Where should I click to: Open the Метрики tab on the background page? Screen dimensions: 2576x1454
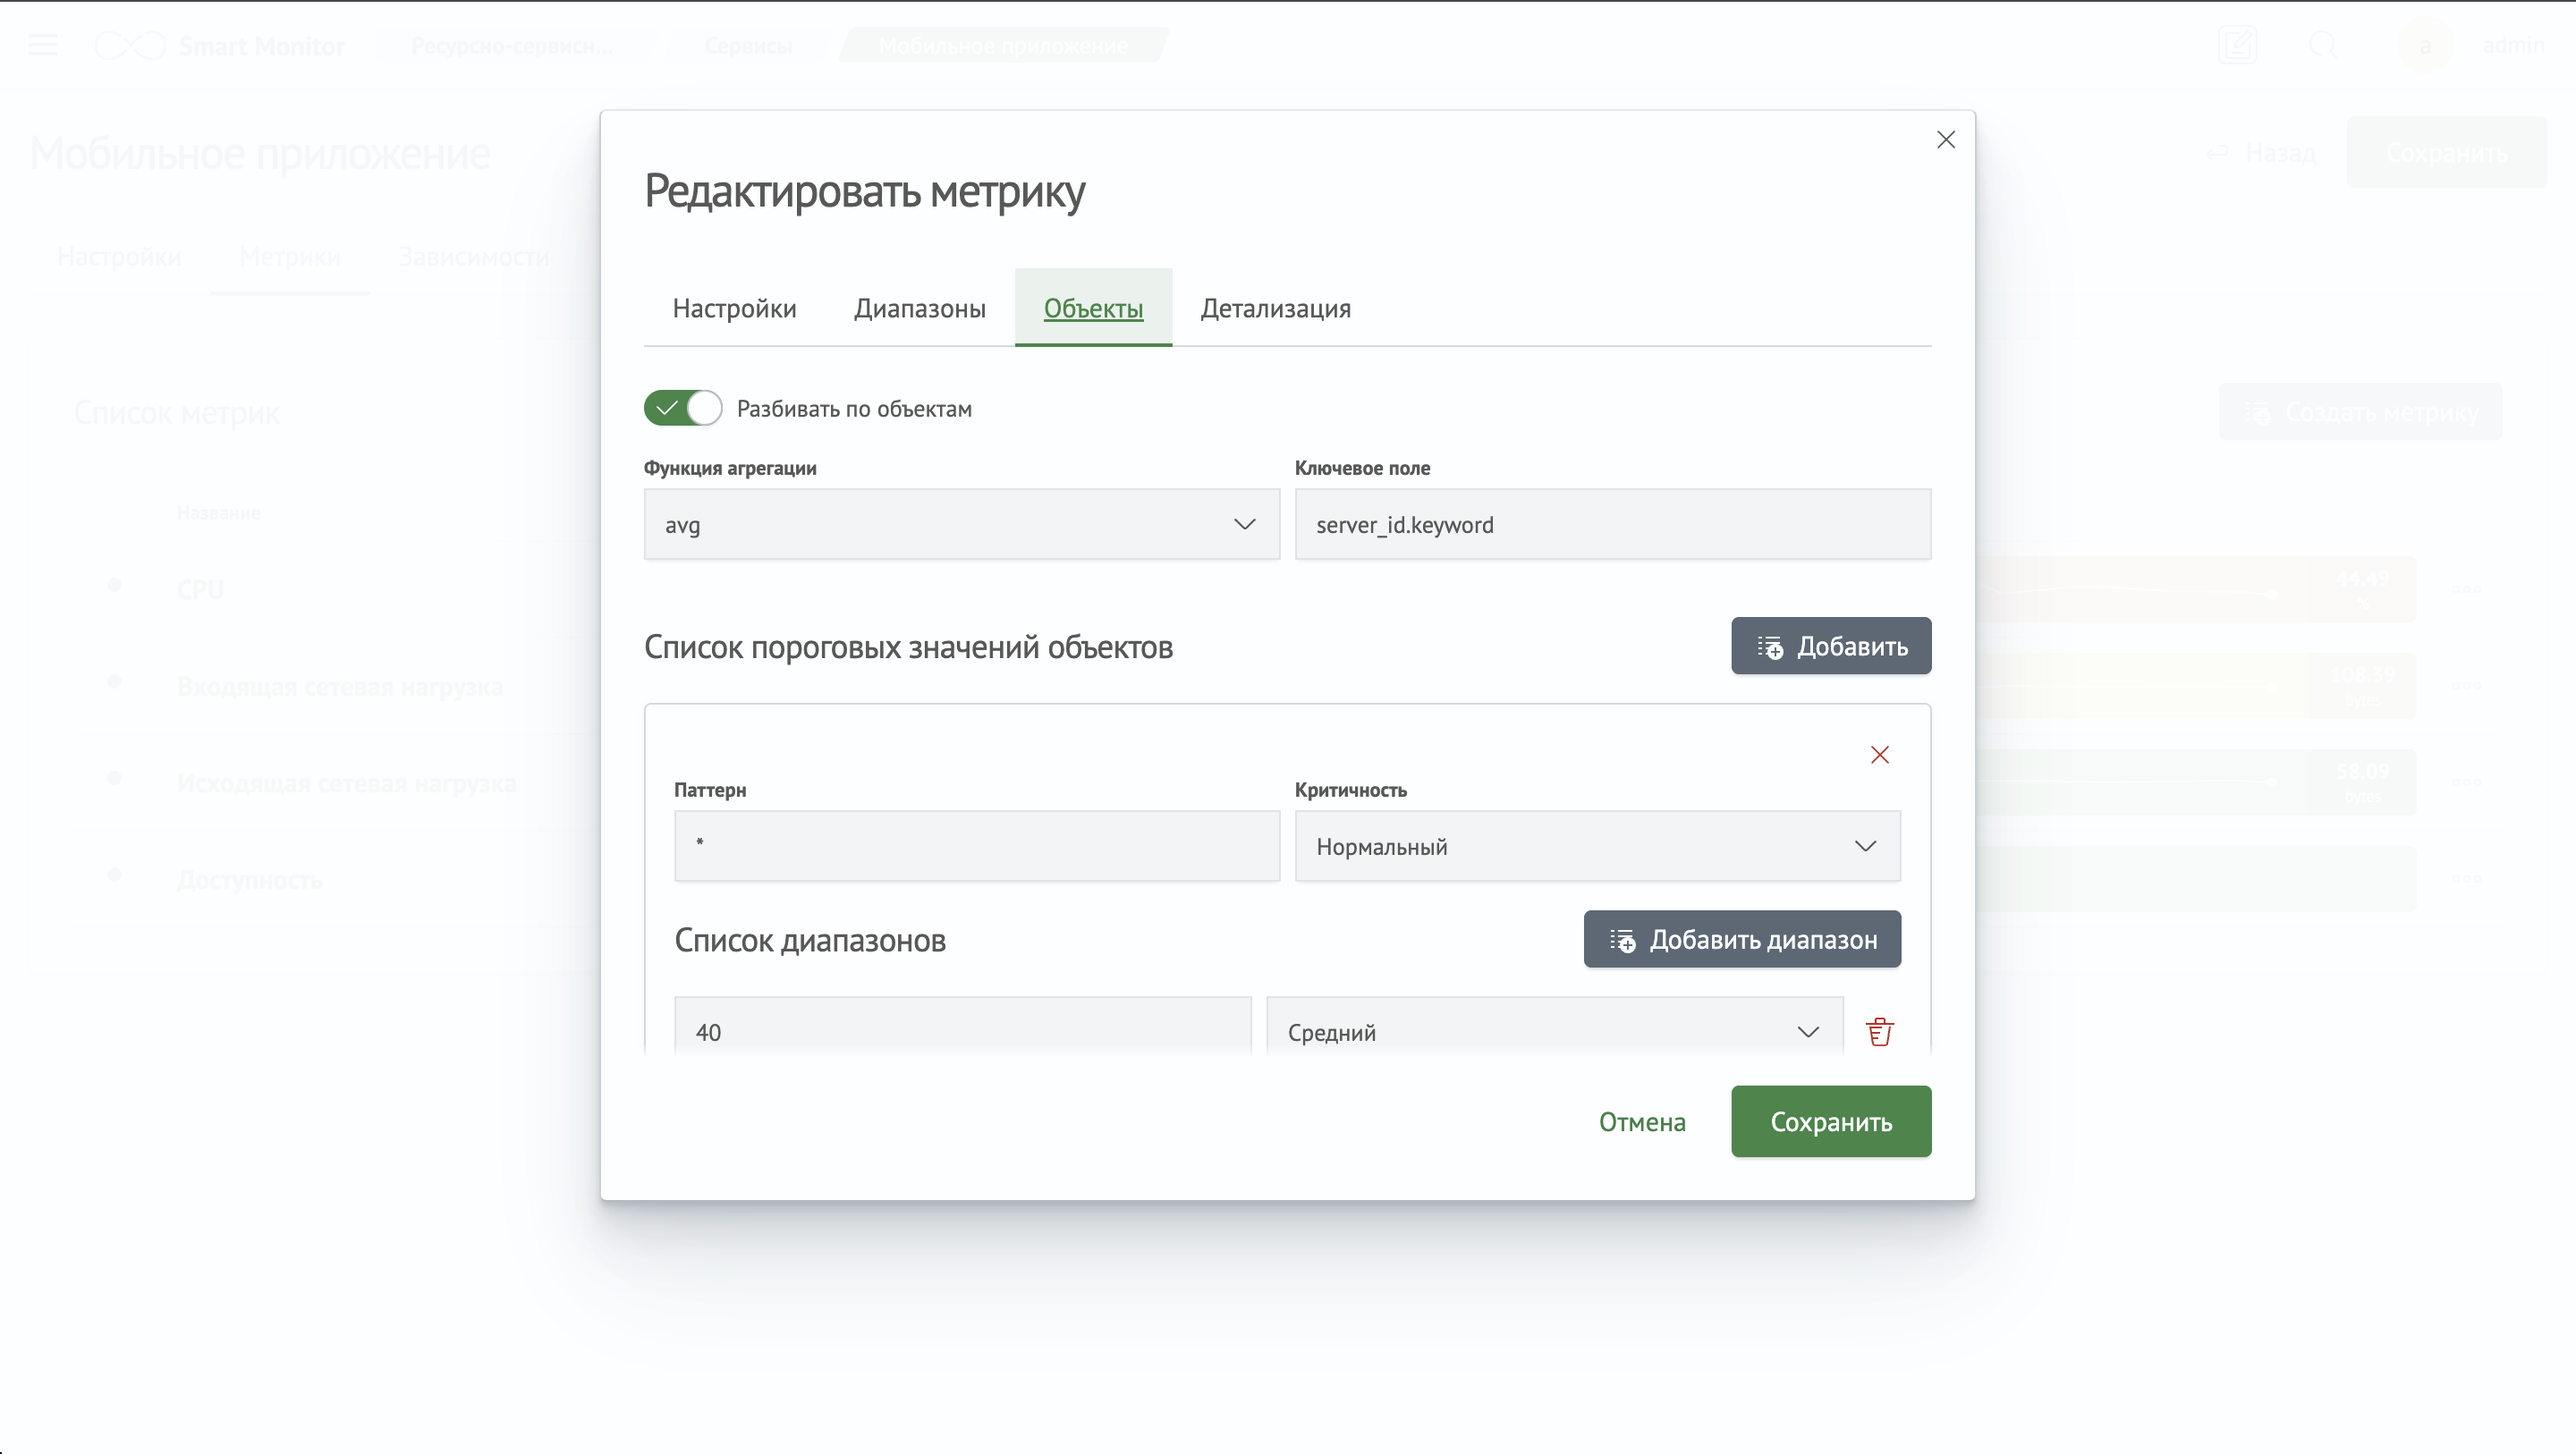(x=290, y=257)
